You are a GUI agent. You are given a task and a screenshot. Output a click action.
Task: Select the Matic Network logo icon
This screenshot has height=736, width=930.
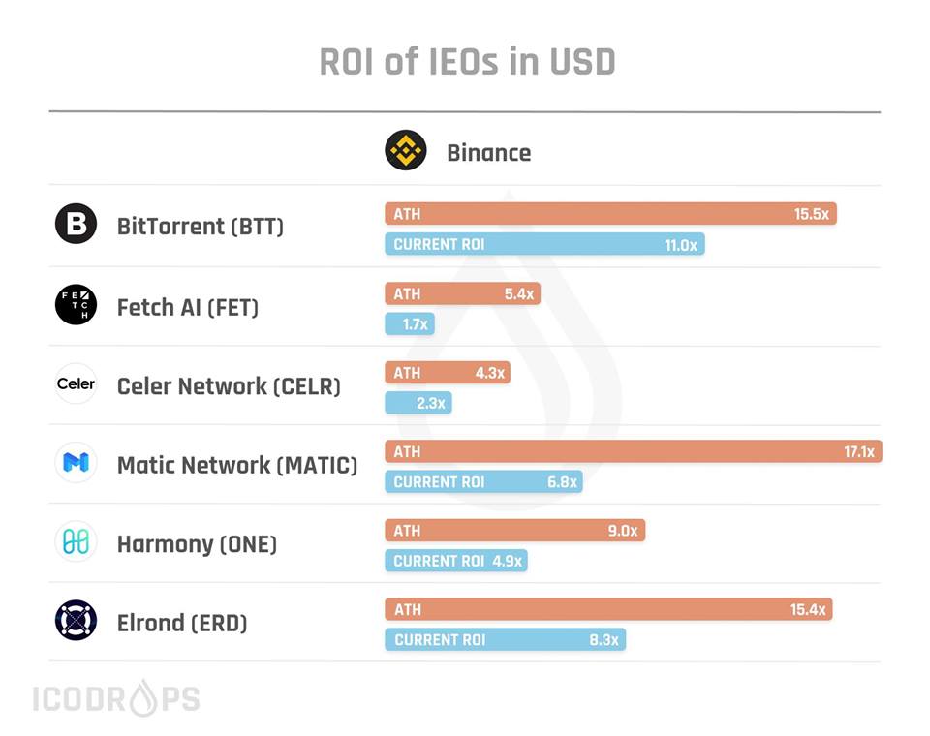[x=76, y=463]
